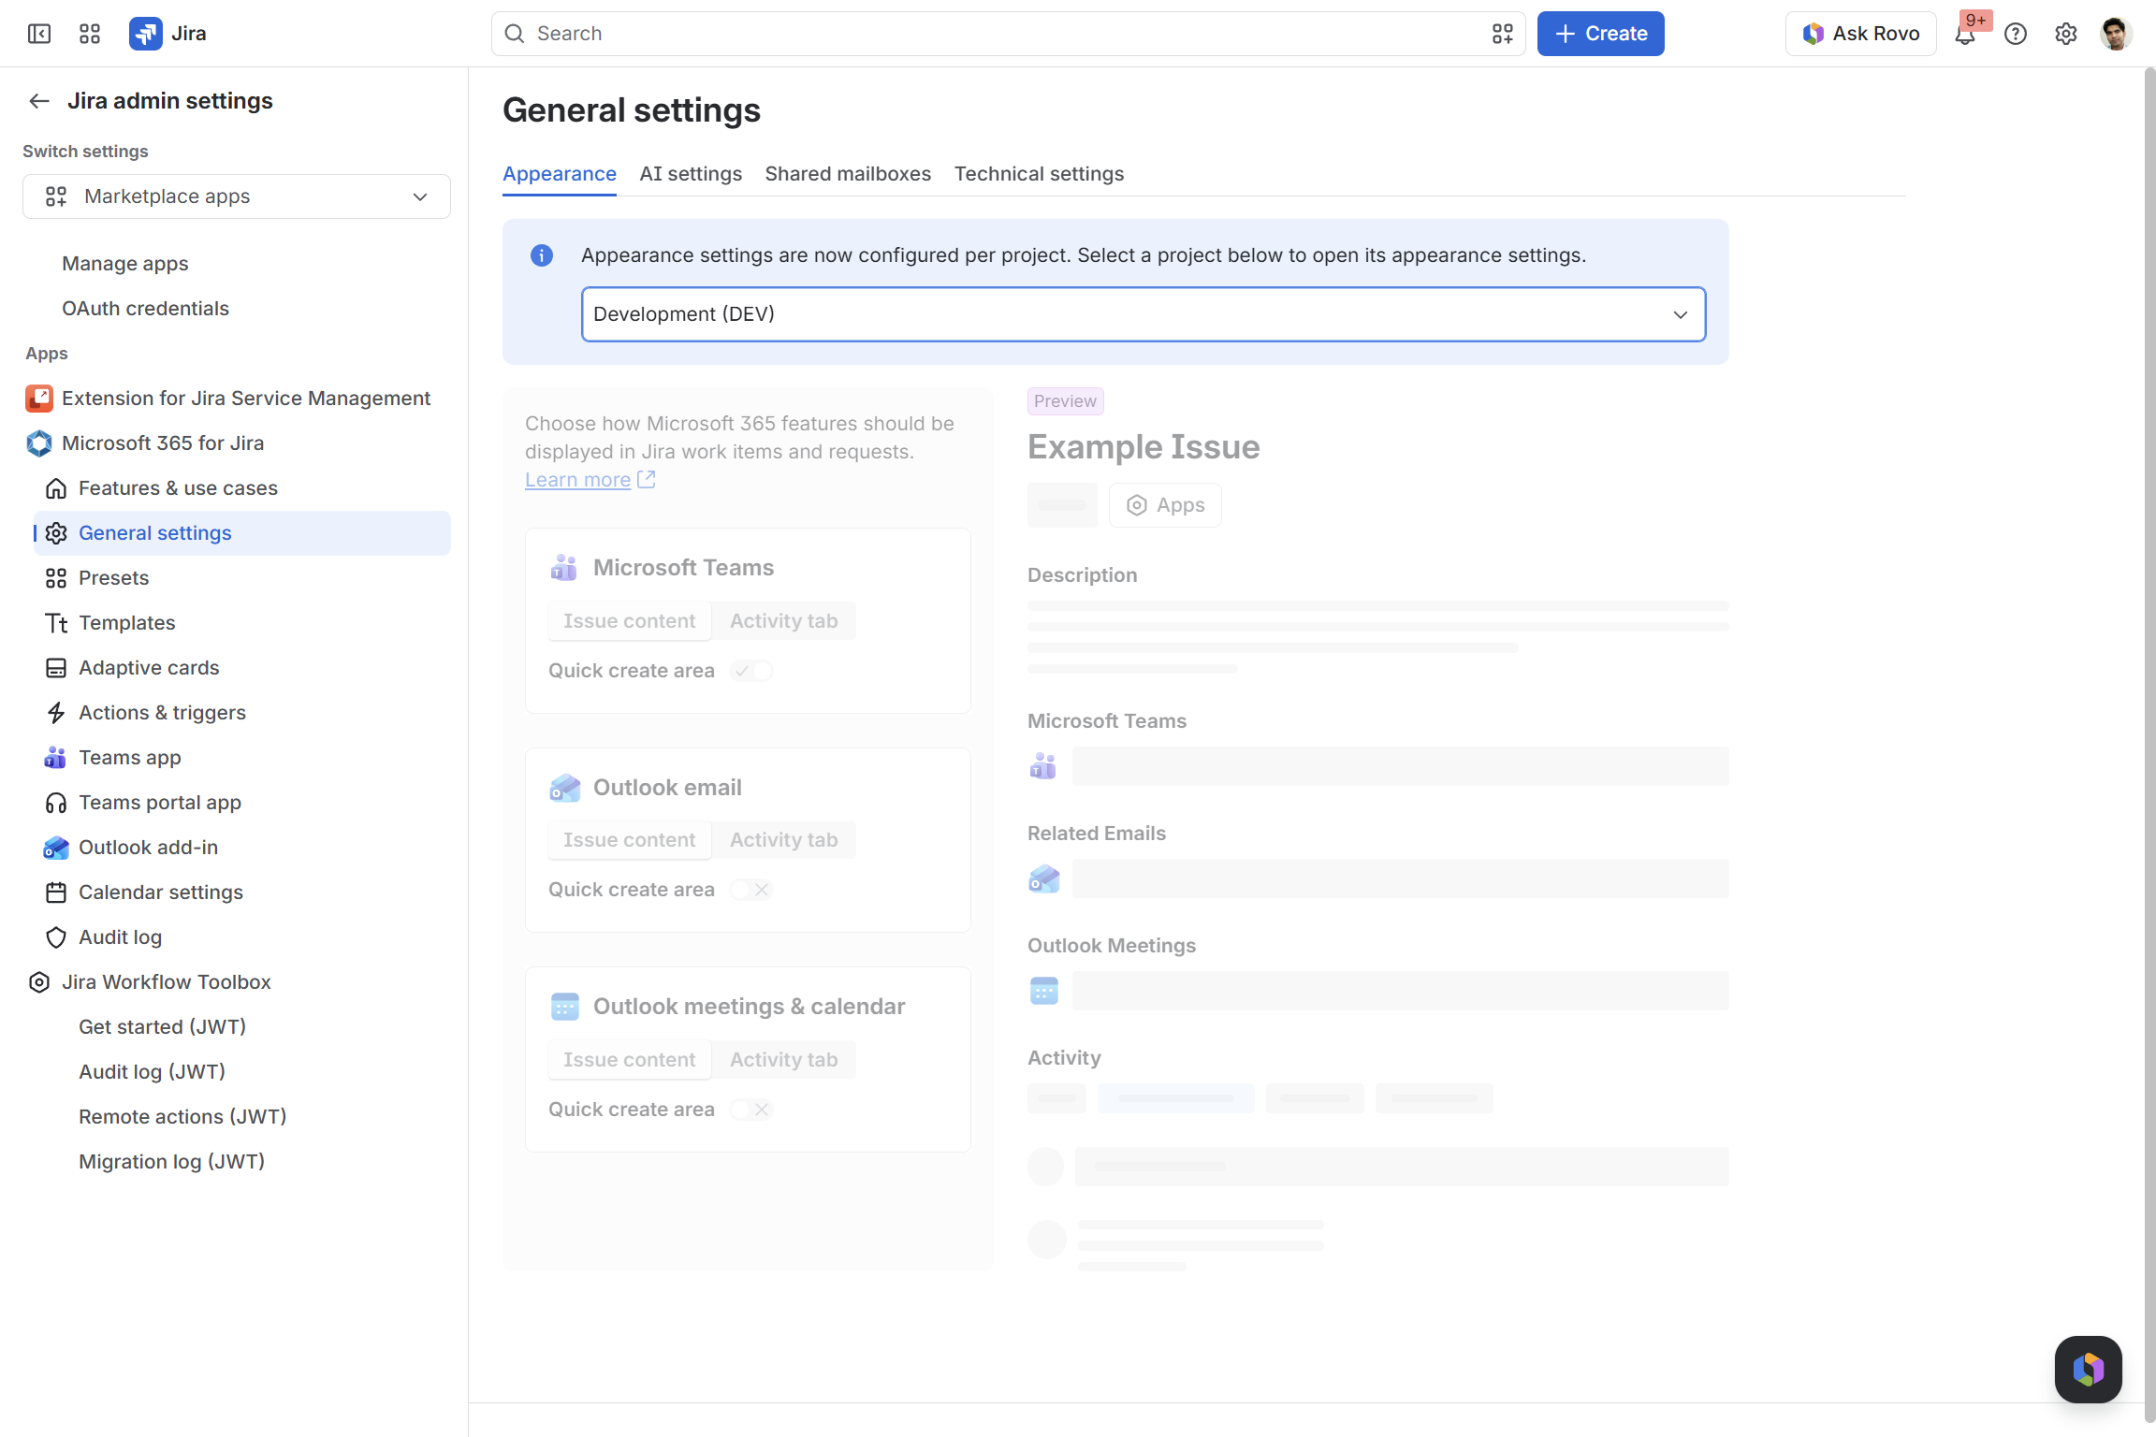Open apps icon inside search bar
2156x1437 pixels.
tap(1503, 34)
